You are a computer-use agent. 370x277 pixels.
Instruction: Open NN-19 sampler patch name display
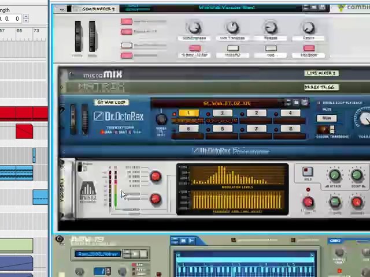98,254
